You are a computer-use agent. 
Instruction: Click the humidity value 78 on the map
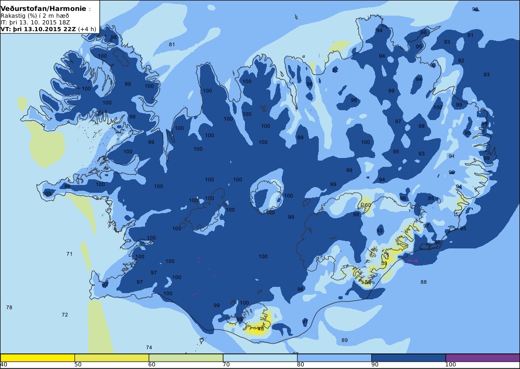(x=9, y=307)
